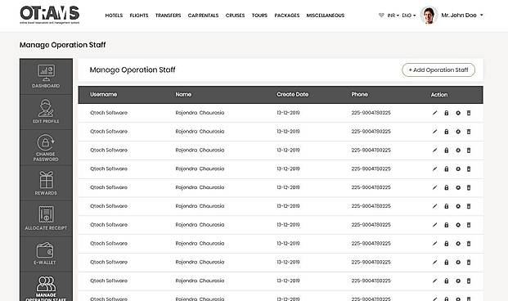Open the Tours menu

tap(259, 16)
